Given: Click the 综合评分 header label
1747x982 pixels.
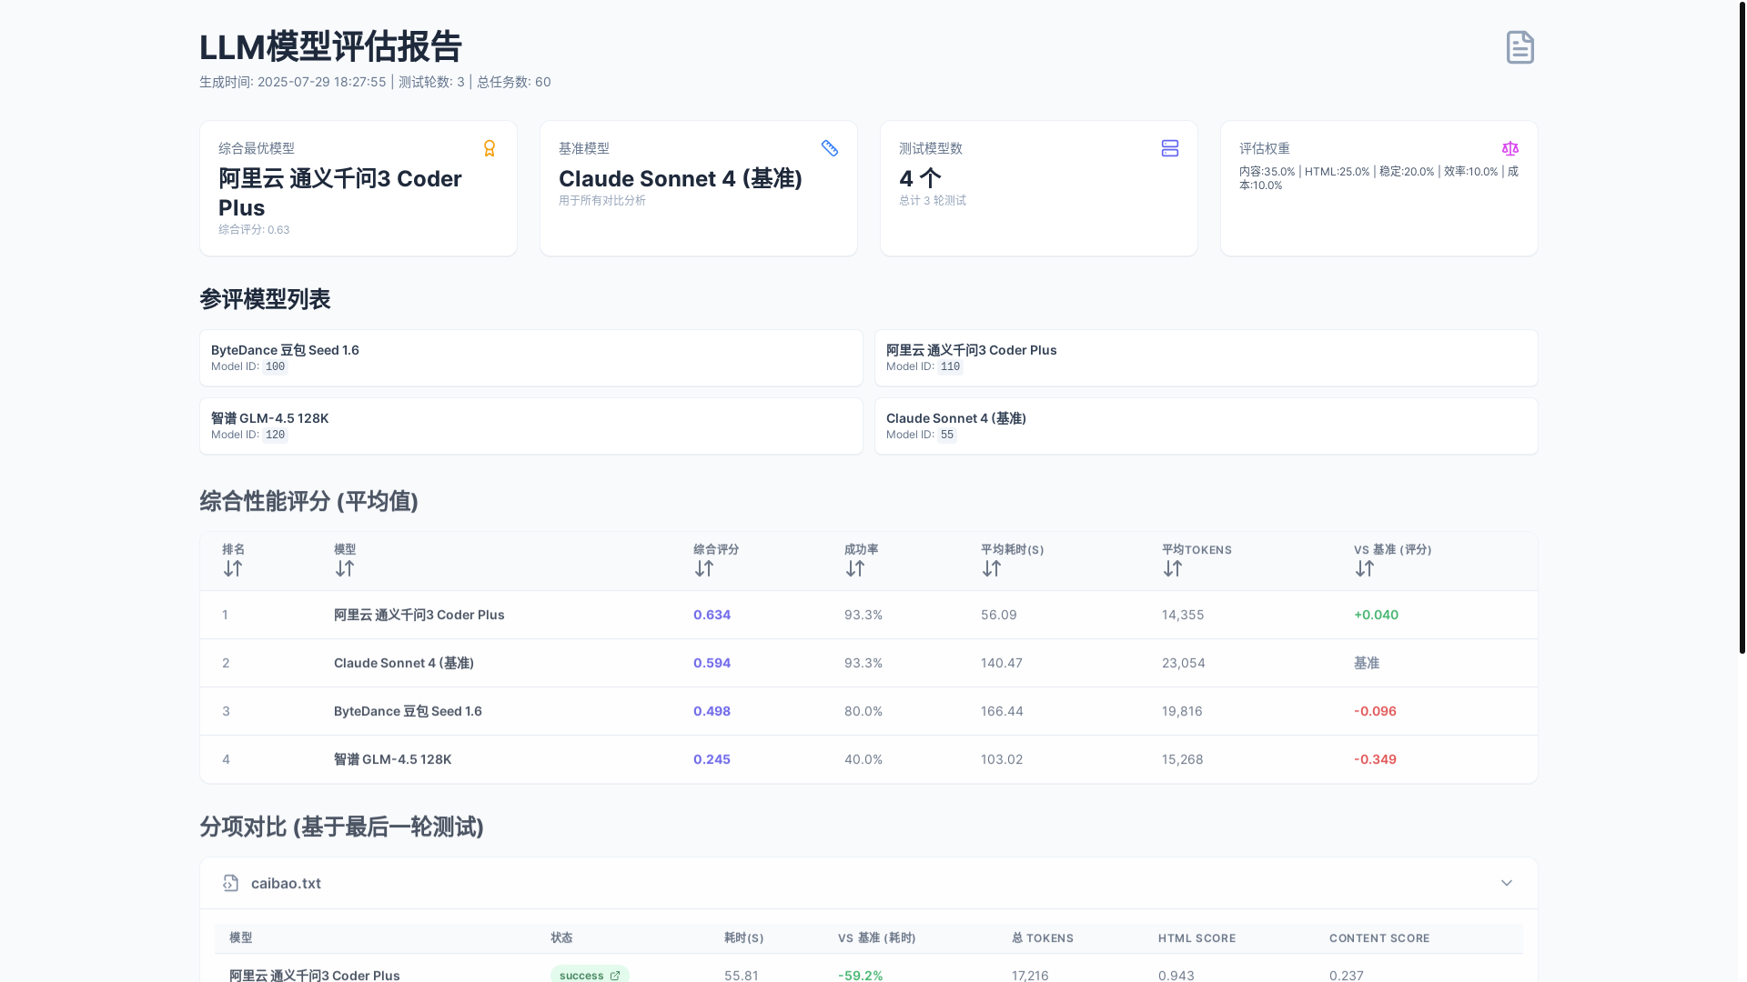Looking at the screenshot, I should 716,549.
